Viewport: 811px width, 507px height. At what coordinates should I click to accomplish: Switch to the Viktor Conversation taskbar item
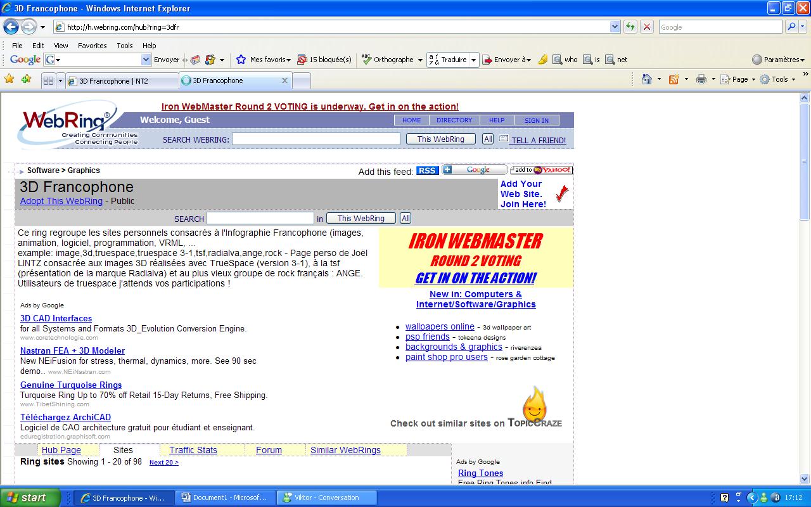click(328, 497)
